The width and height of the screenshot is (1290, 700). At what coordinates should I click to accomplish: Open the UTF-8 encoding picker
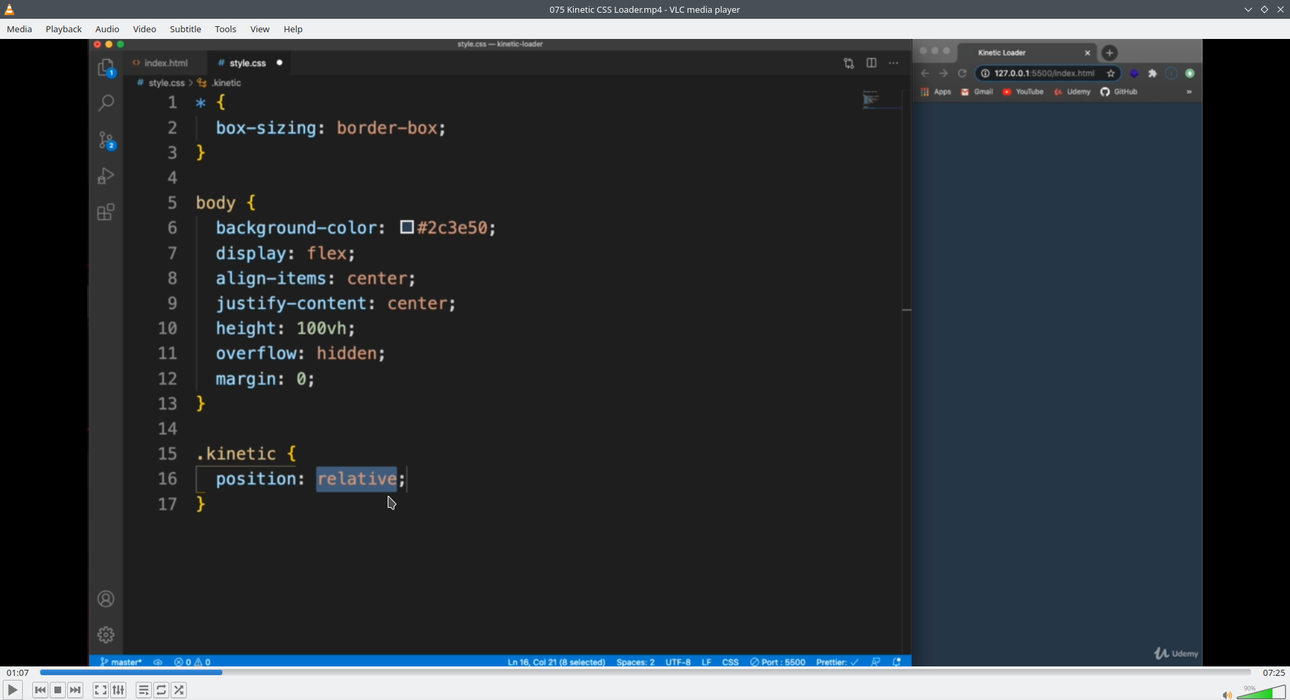click(678, 662)
